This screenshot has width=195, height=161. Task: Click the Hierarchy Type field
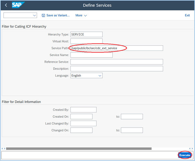pyautogui.click(x=86, y=34)
